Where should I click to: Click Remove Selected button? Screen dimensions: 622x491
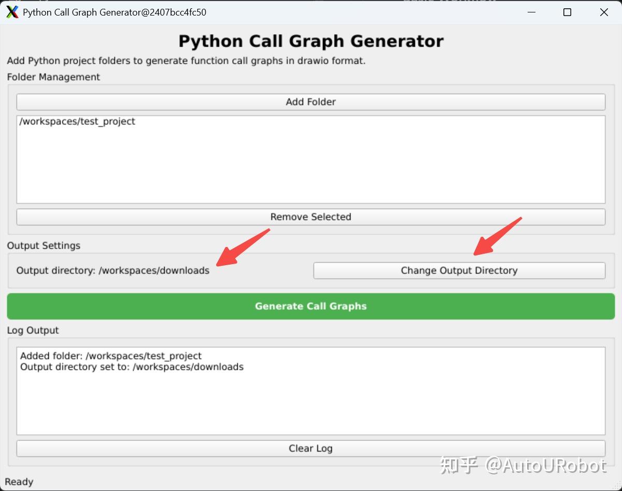tap(310, 217)
